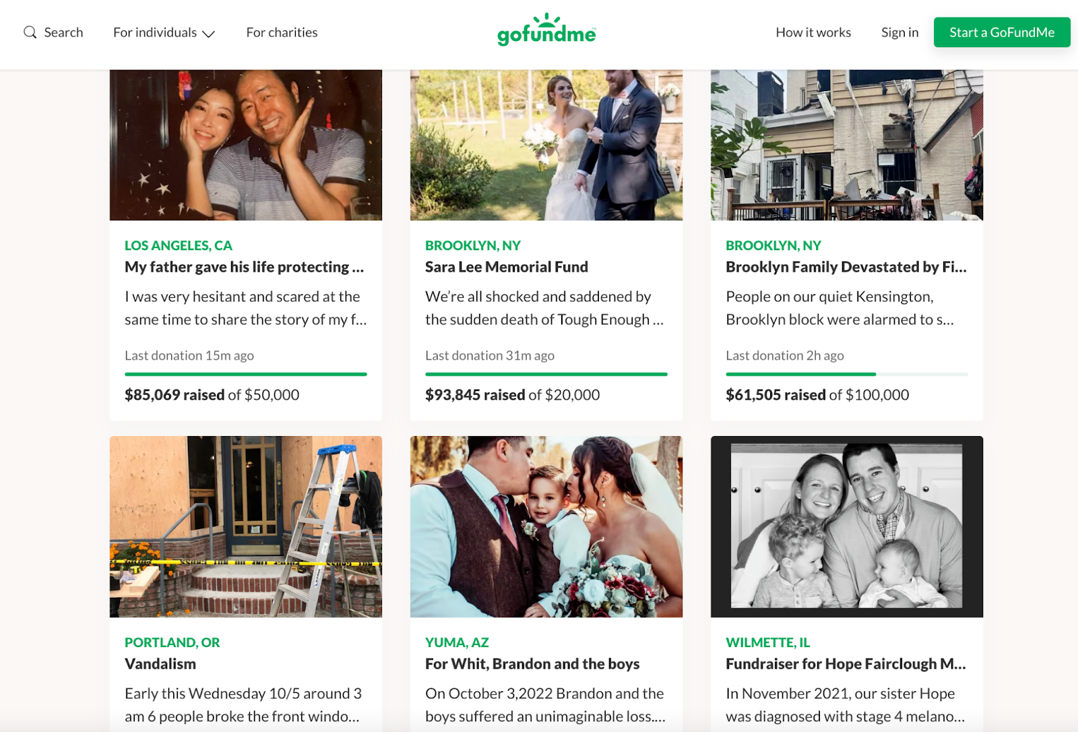Open Fundraiser for Hope Fairclough title

point(846,664)
